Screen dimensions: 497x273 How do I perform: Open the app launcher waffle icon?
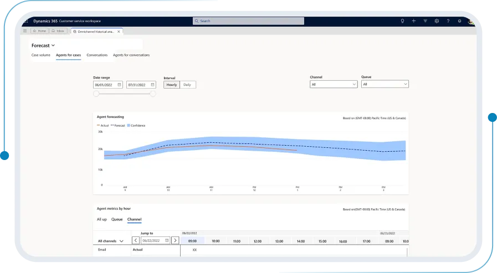pyautogui.click(x=26, y=21)
